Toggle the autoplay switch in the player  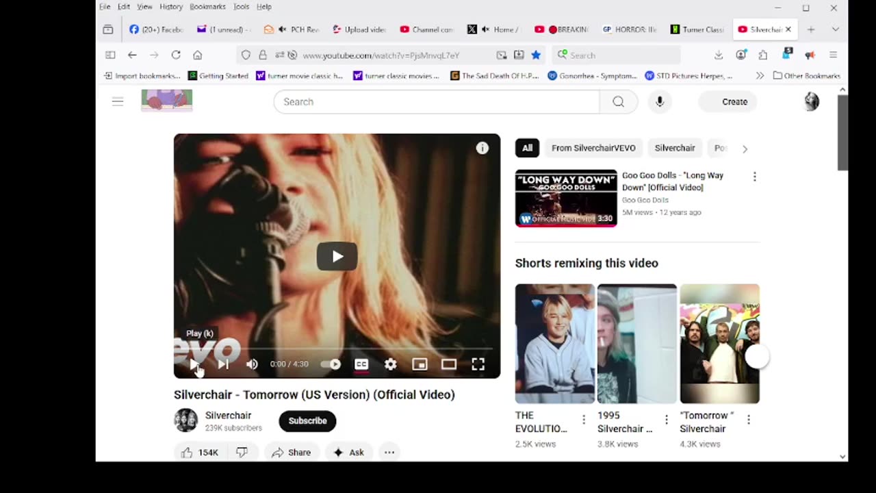(x=331, y=364)
